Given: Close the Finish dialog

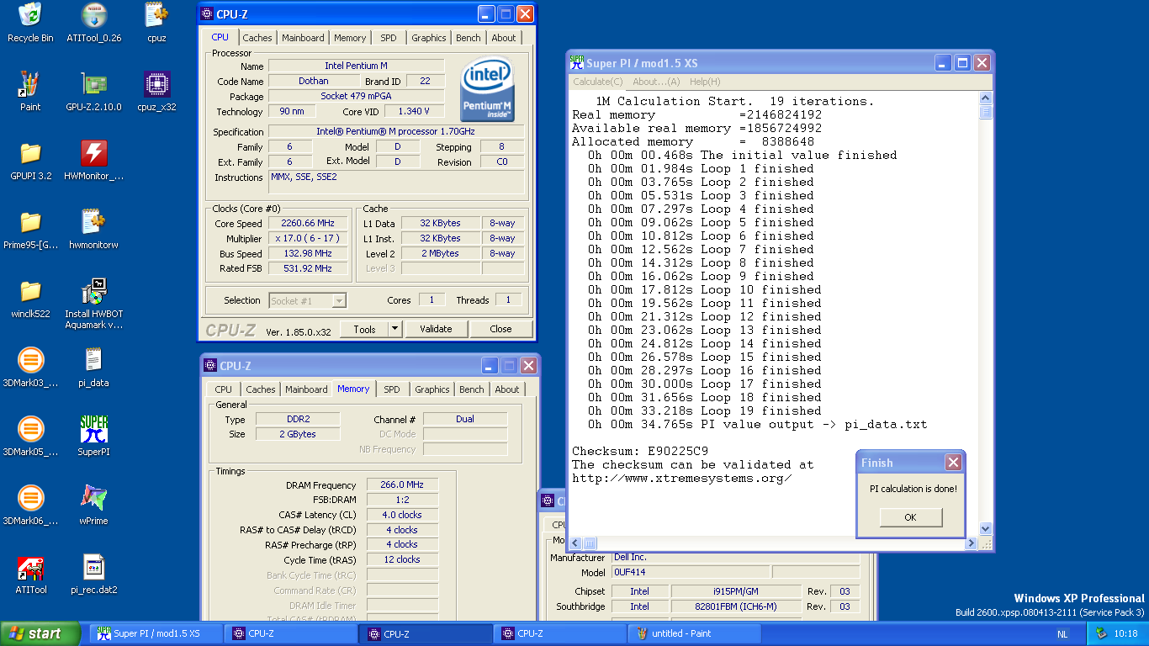Looking at the screenshot, I should (x=953, y=463).
